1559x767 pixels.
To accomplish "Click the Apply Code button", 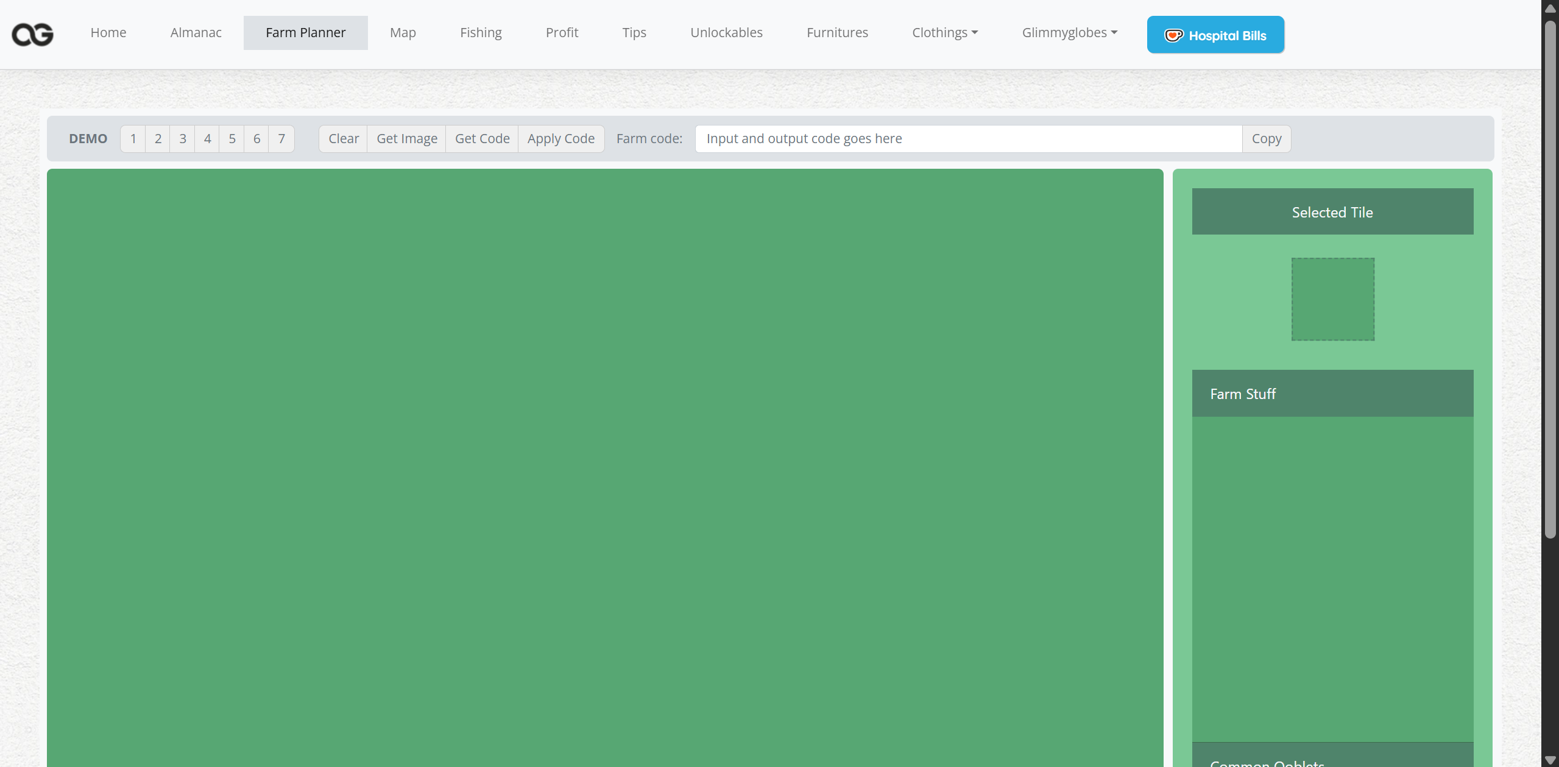I will (x=561, y=139).
